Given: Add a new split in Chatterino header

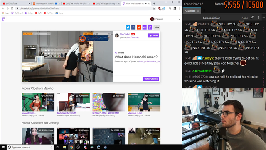Looking at the screenshot, I should (264, 17).
